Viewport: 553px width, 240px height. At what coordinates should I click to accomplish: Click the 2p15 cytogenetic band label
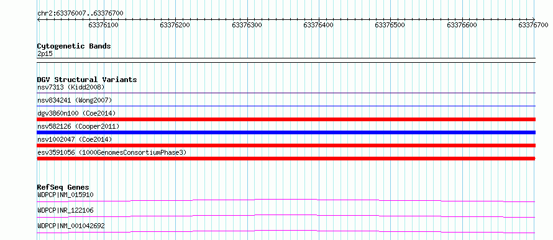point(45,54)
